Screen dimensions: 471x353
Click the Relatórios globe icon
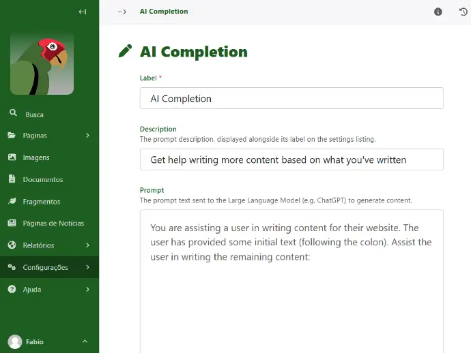click(x=12, y=245)
